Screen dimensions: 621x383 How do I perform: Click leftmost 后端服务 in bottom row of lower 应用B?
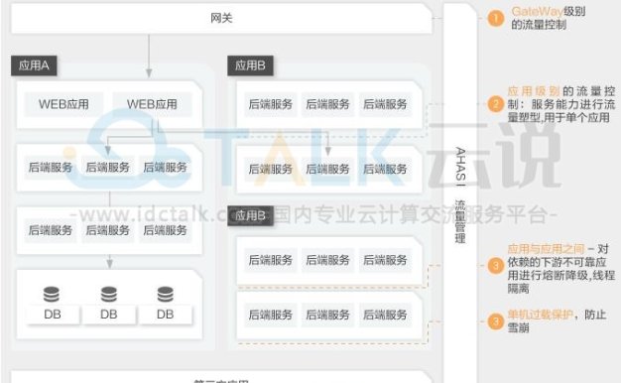(x=271, y=315)
